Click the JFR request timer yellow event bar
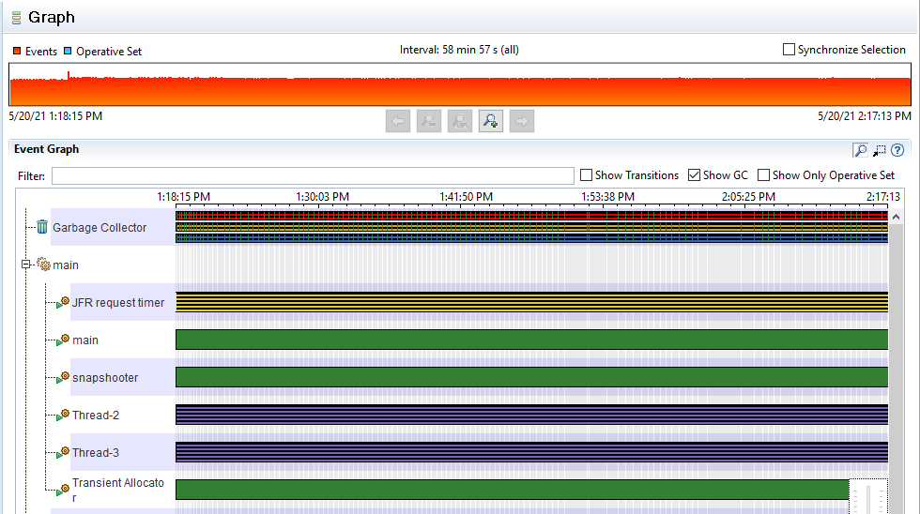 tap(531, 302)
